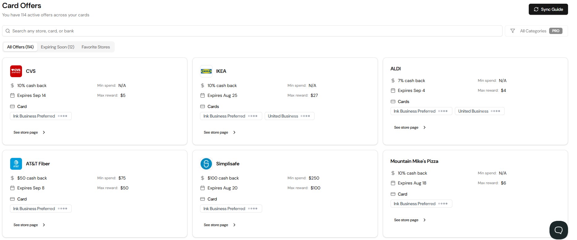Click the AT&T Fiber logo icon
This screenshot has height=240, width=577.
tap(16, 164)
